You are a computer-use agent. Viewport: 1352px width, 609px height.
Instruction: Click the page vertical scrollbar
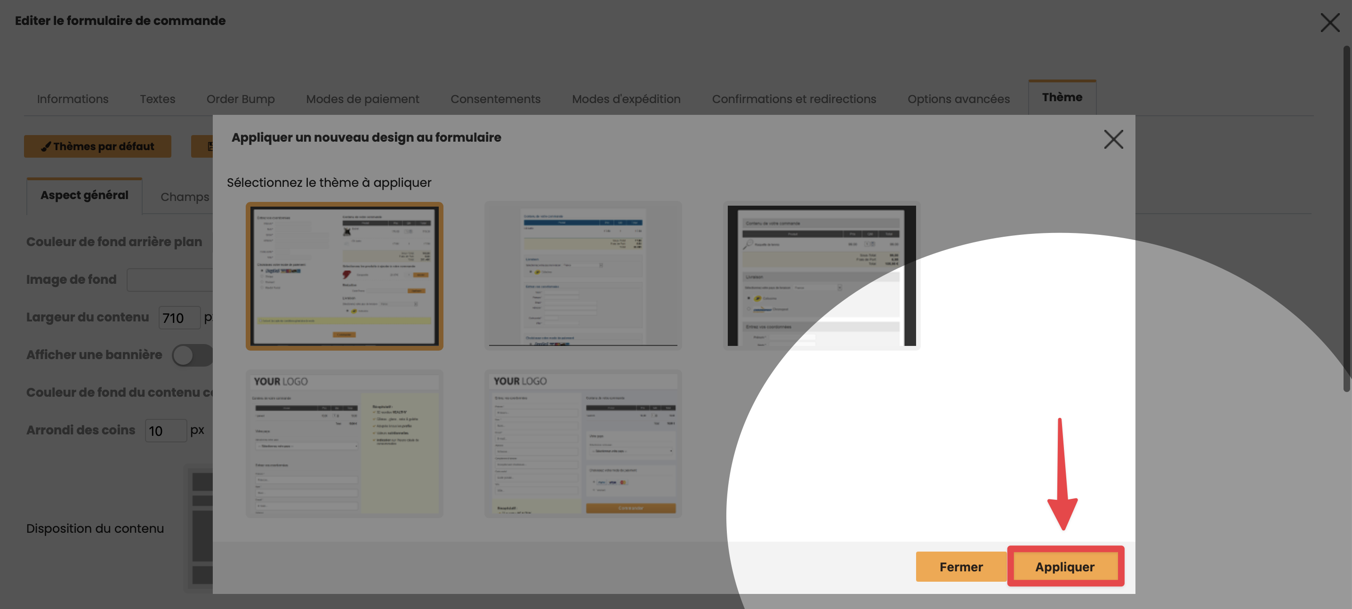[1346, 219]
